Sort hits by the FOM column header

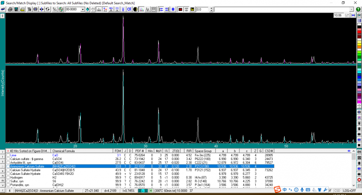click(118, 151)
